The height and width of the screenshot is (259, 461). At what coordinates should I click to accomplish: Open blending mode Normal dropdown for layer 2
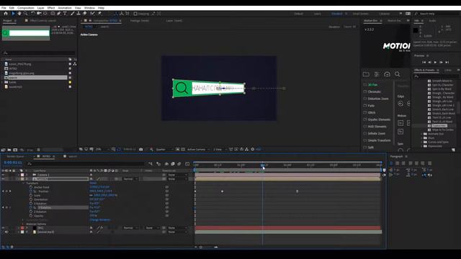(x=130, y=179)
